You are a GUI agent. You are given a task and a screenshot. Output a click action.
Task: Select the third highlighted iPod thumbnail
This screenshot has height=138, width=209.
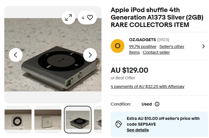[x=78, y=120]
